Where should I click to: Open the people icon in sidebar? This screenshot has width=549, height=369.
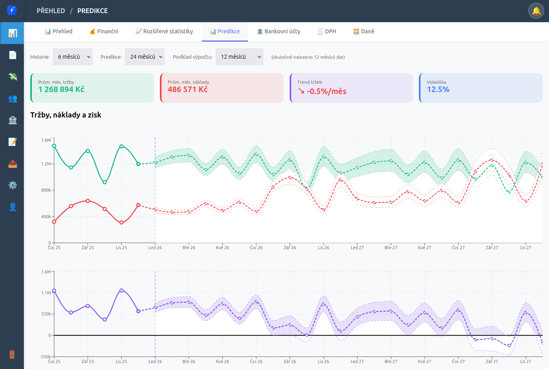12,98
